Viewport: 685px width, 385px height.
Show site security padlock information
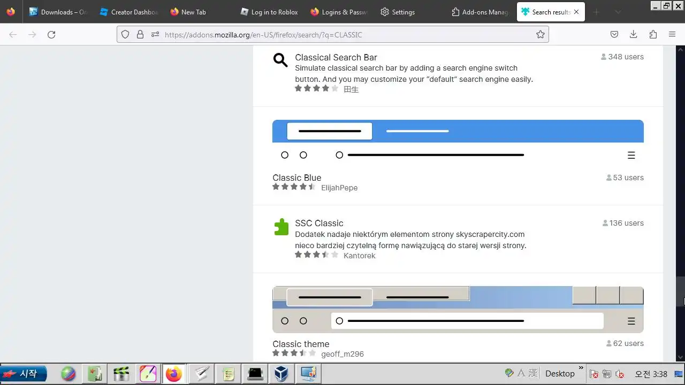coord(140,35)
